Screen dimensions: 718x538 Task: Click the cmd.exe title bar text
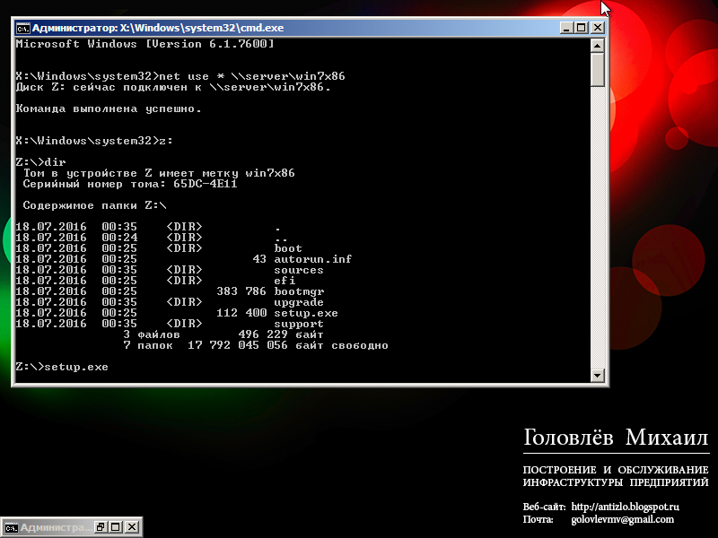[158, 28]
